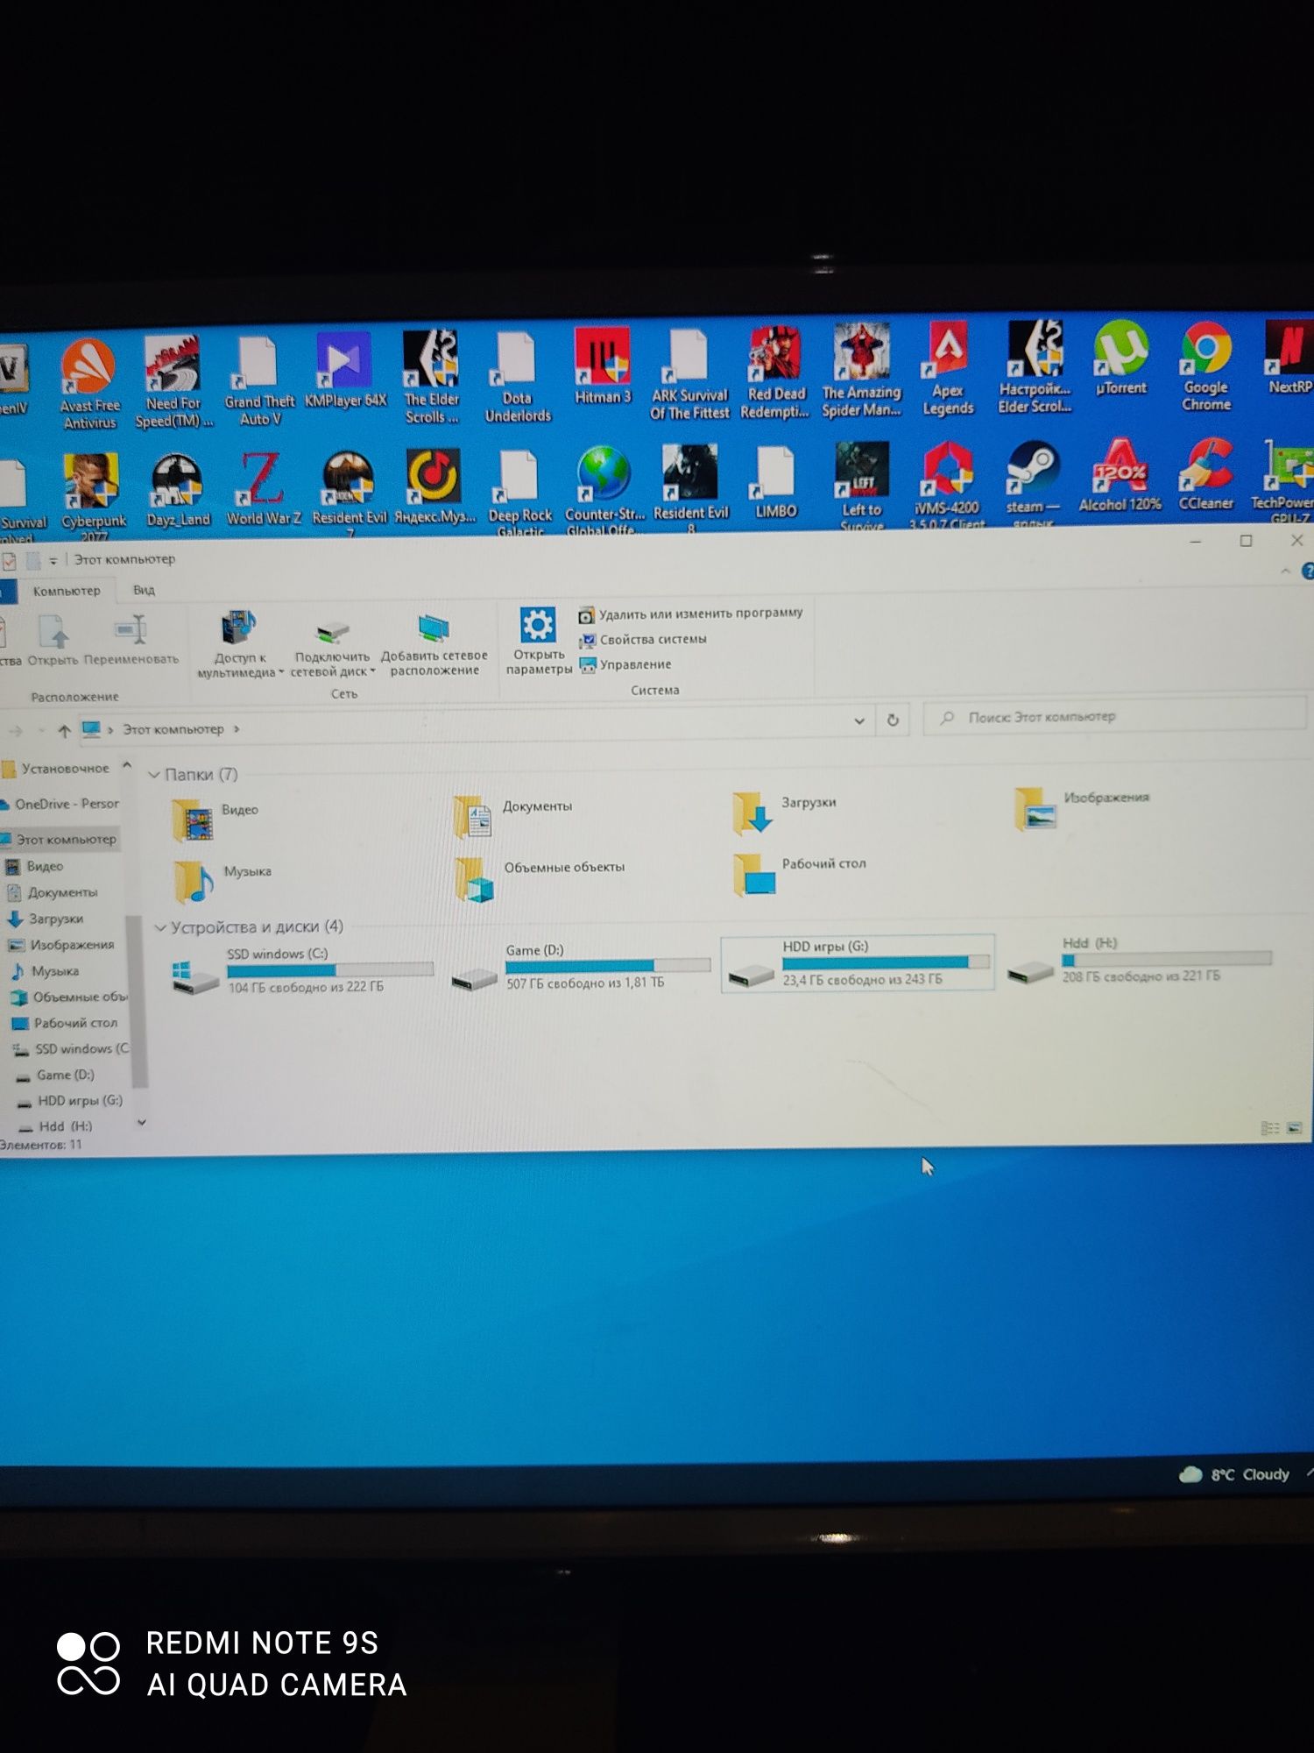
Task: Open Alcohol 120% desktop icon
Action: point(1120,476)
